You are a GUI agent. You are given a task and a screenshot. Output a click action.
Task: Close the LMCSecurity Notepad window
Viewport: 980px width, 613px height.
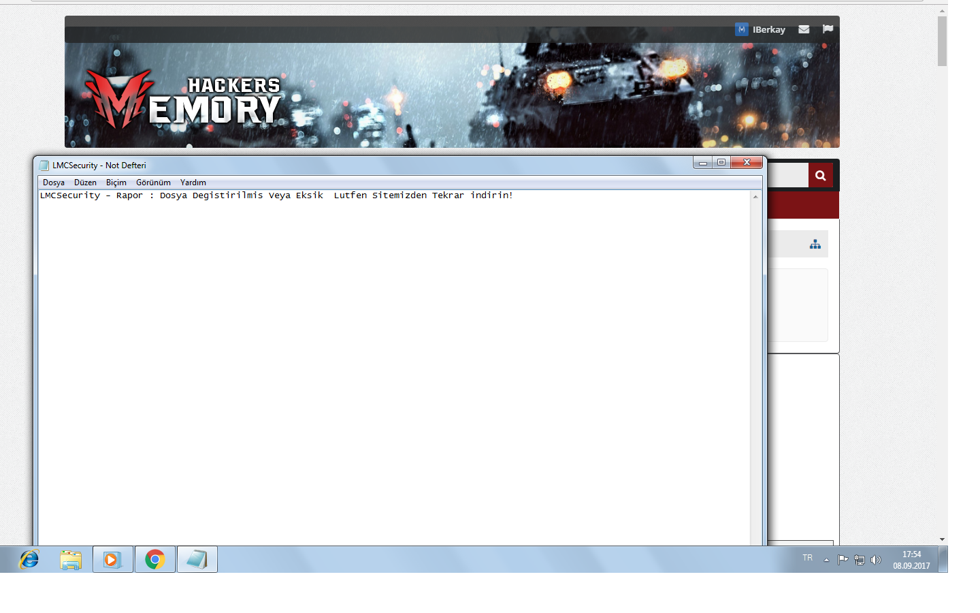pos(747,163)
